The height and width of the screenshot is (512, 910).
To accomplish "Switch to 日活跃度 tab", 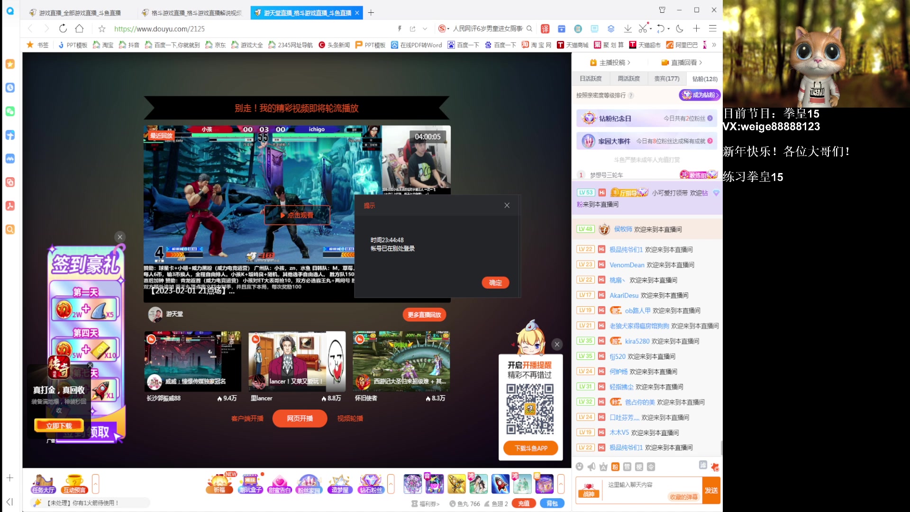I will [591, 79].
